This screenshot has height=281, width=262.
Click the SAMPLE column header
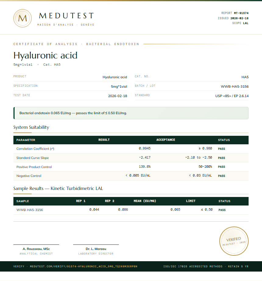point(23,201)
